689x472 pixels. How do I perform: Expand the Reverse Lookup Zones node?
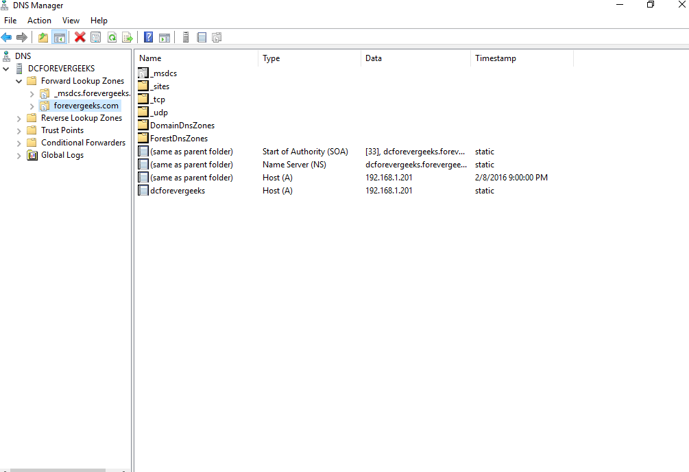[x=19, y=118]
